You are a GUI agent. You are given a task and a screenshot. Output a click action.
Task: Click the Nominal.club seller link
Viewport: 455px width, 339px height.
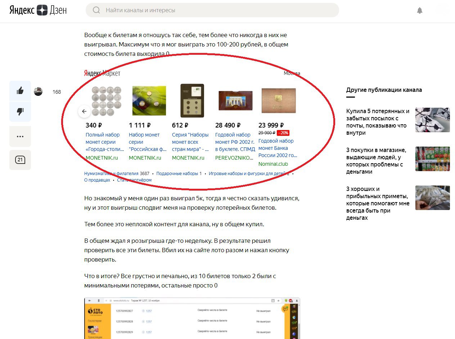click(x=273, y=164)
